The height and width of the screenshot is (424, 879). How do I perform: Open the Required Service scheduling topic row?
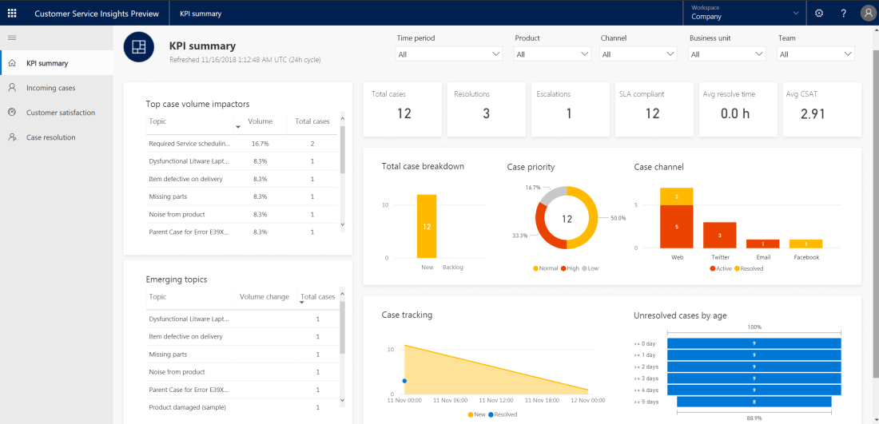(189, 144)
